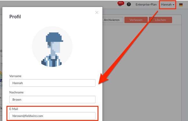
Task: Close the Profil dialog with X
Action: tap(97, 13)
